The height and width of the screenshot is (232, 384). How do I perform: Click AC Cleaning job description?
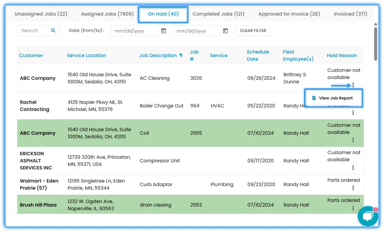click(155, 78)
